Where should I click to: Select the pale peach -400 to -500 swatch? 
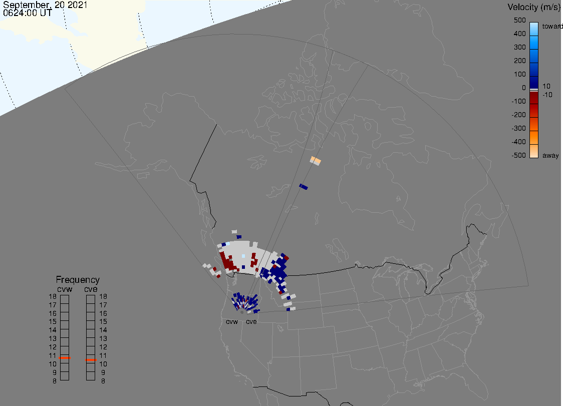point(534,151)
